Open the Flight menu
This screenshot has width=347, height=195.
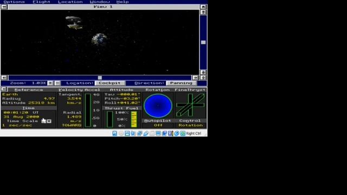coord(41,2)
